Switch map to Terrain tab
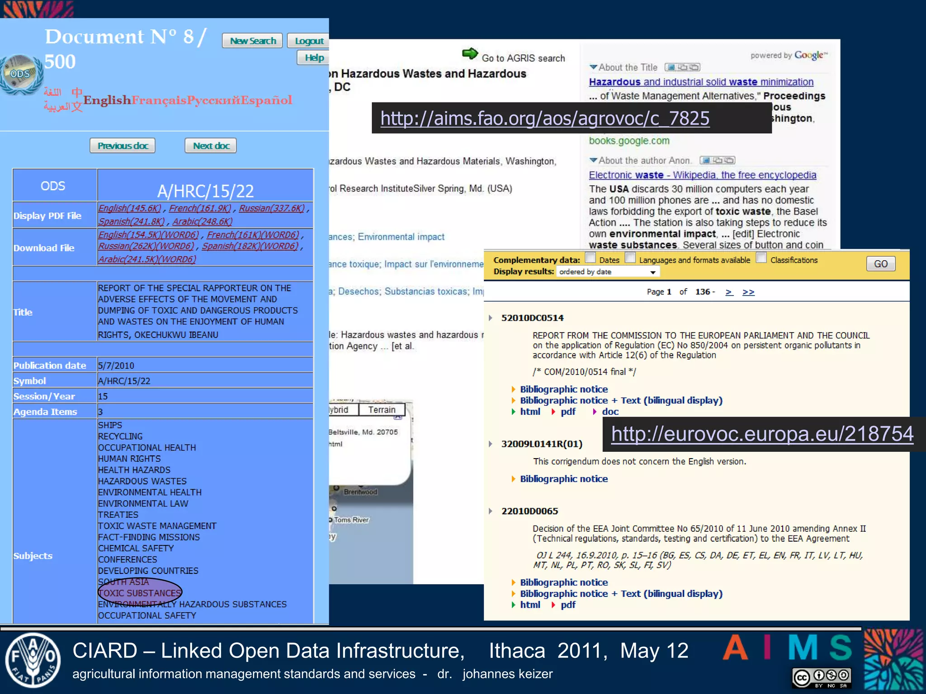This screenshot has height=694, width=926. 381,410
